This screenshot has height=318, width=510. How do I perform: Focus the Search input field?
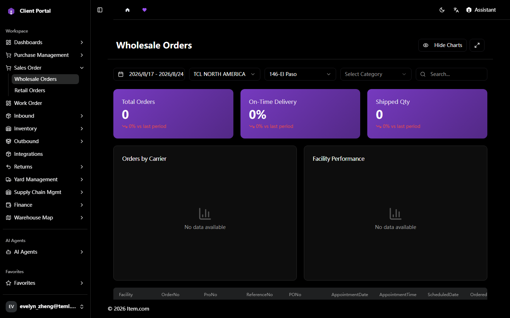coord(452,74)
